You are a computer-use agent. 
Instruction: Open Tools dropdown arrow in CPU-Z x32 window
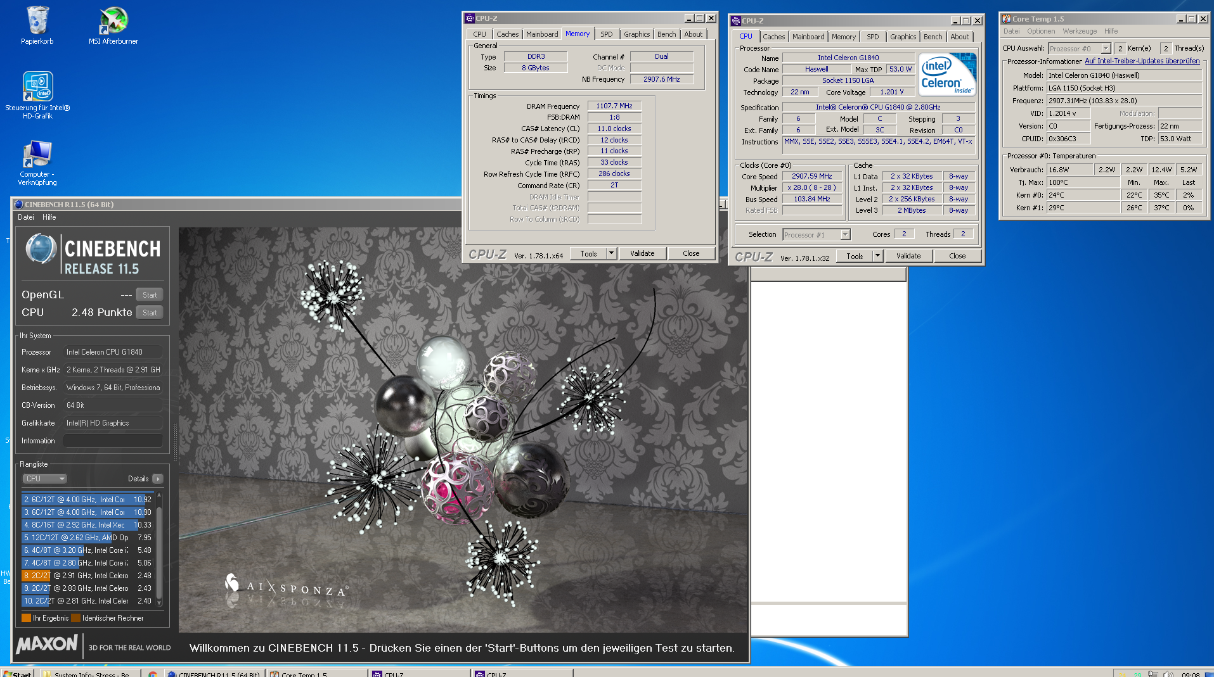tap(878, 256)
